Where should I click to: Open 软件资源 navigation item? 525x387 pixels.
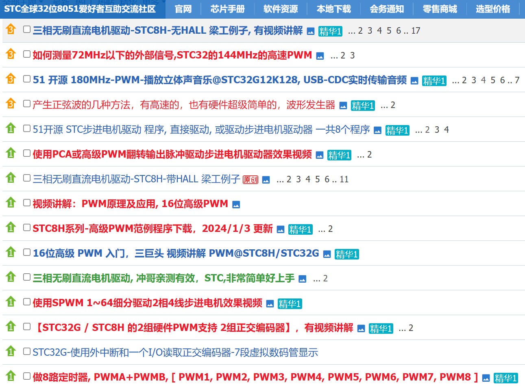281,9
